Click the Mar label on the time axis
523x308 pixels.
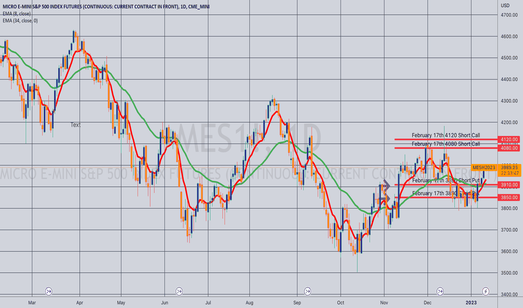(x=31, y=302)
